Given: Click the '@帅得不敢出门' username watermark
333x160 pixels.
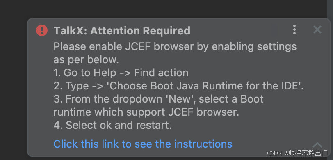Looking at the screenshot, I should coord(306,153).
